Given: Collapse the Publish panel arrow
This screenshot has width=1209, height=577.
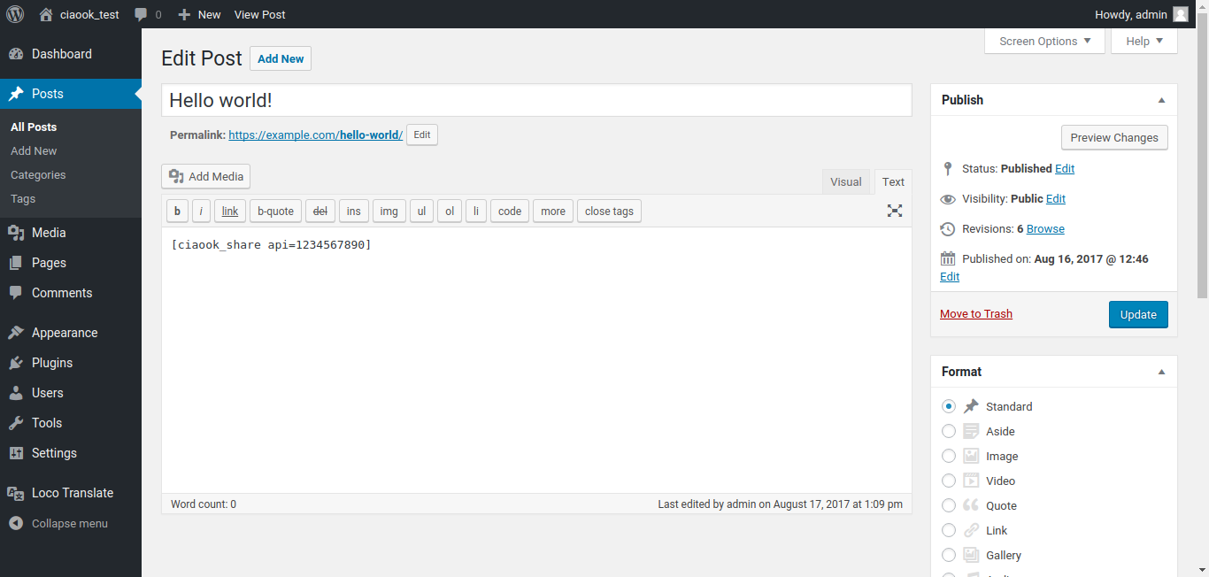Looking at the screenshot, I should 1161,100.
